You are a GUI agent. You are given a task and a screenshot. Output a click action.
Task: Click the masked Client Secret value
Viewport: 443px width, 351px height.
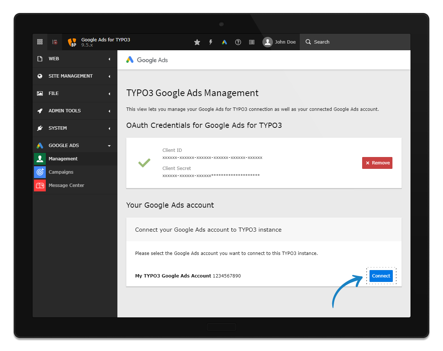point(211,175)
